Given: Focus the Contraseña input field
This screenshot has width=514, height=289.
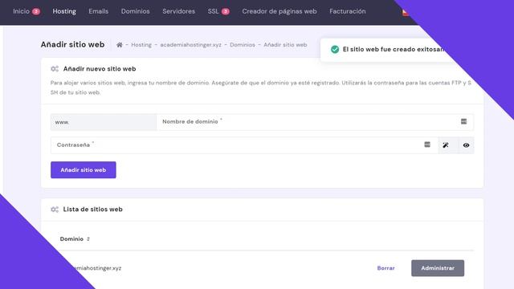Looking at the screenshot, I should click(244, 145).
